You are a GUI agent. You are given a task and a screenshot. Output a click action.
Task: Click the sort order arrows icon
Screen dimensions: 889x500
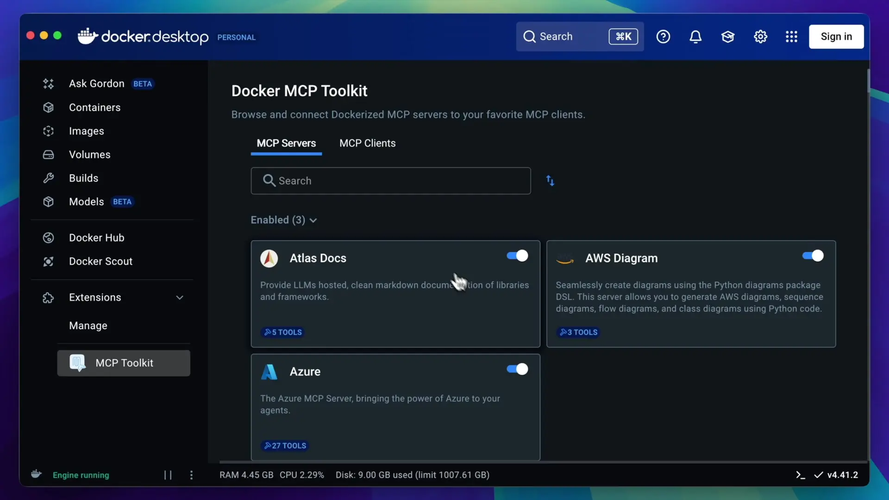(x=550, y=181)
